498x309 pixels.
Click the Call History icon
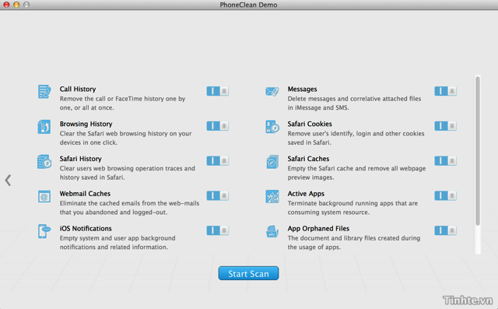click(x=44, y=92)
